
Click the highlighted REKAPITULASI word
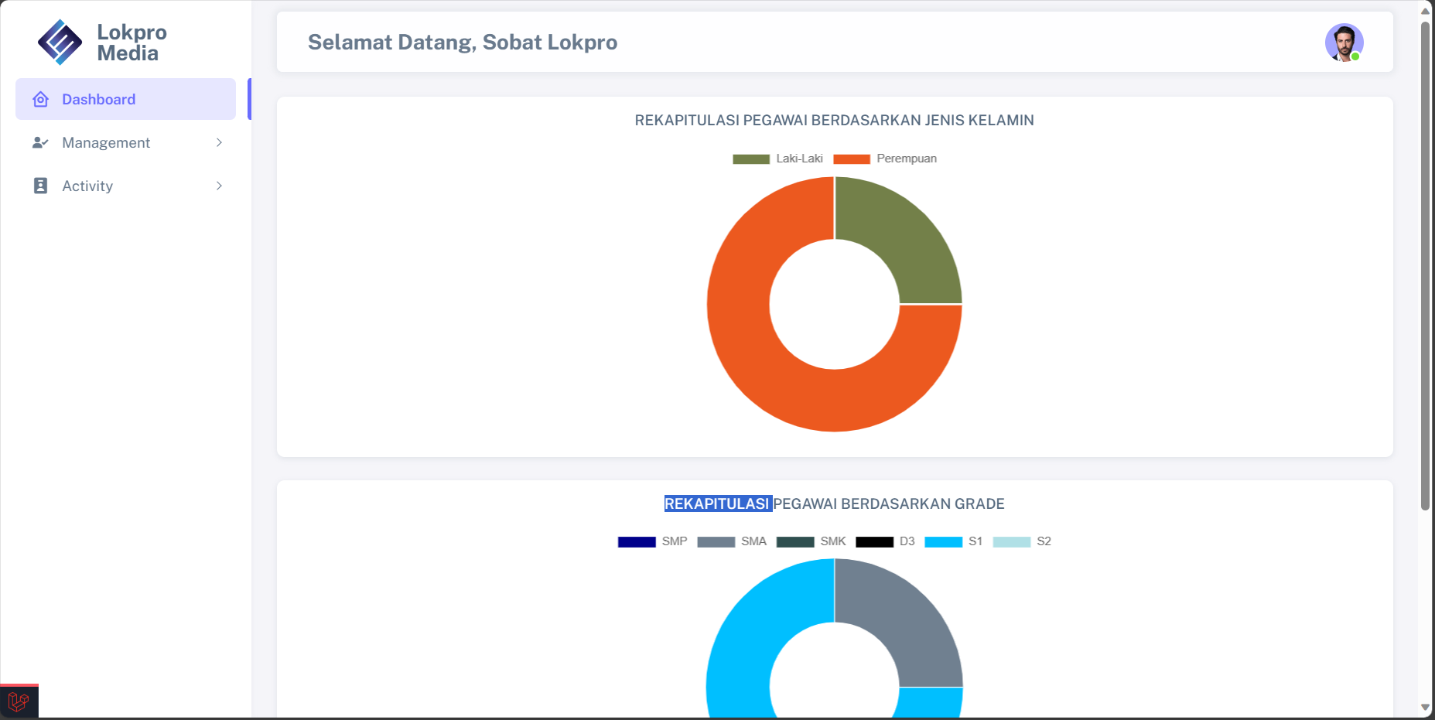pos(717,503)
